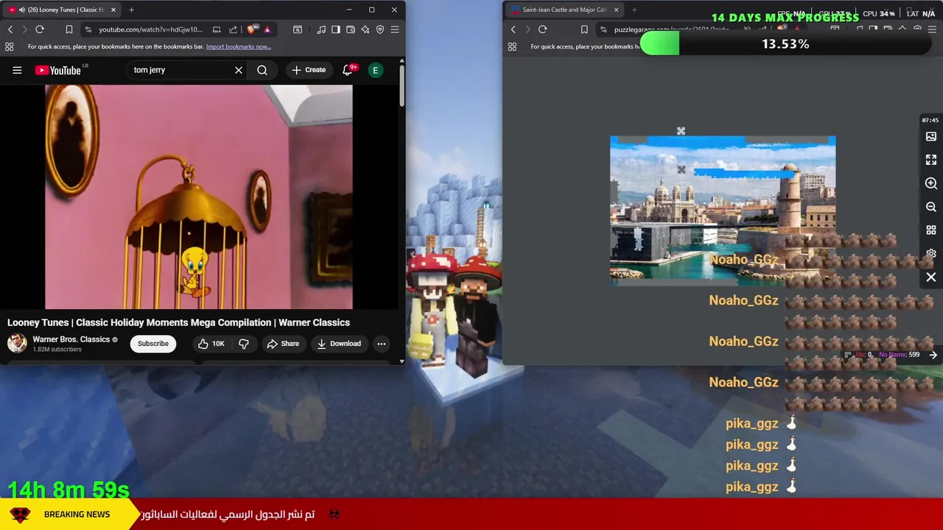This screenshot has width=943, height=530.
Task: Click the loose puzzle piece marker above the puzzle
Action: (681, 131)
